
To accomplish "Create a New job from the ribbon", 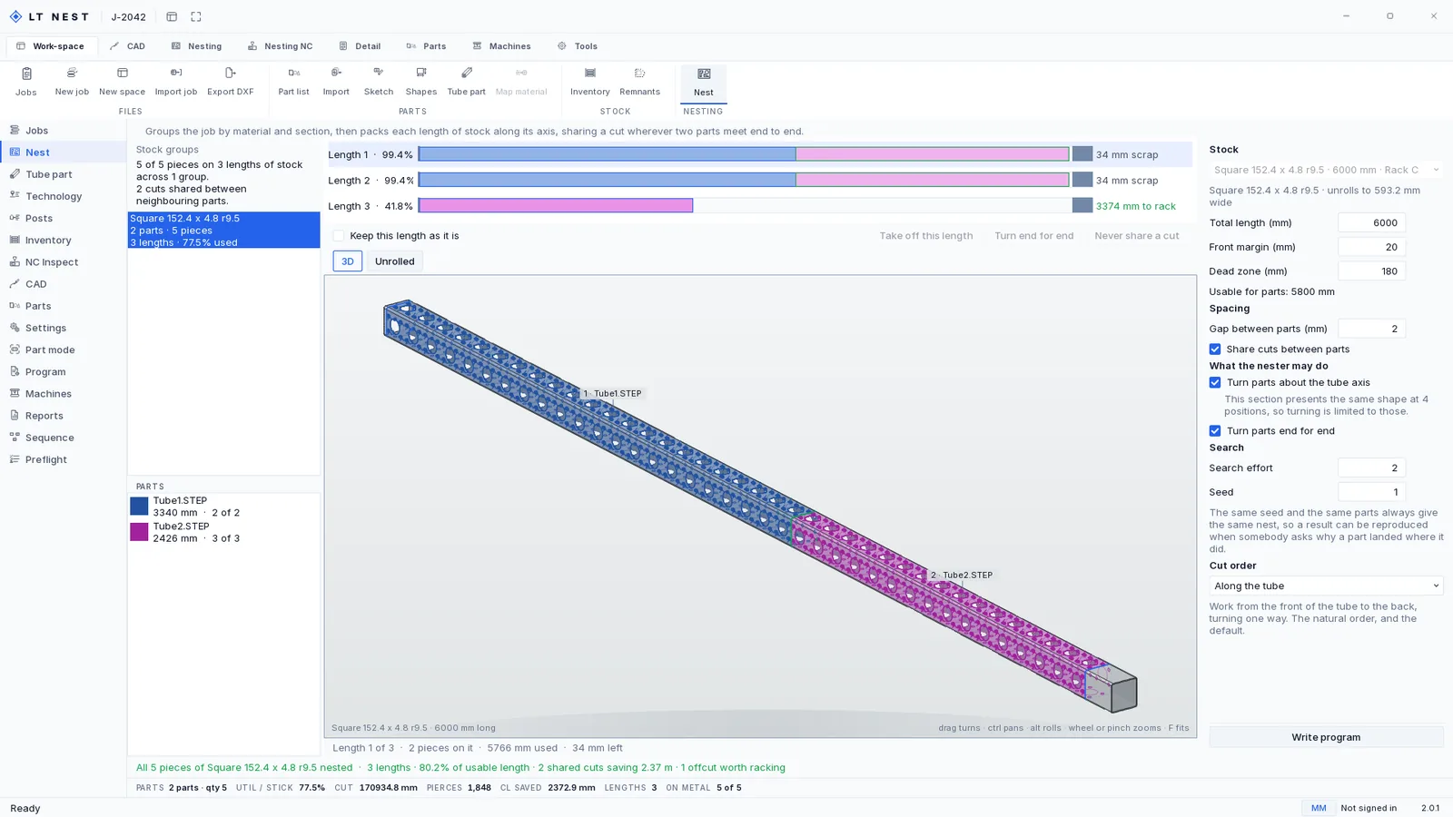I will click(72, 81).
